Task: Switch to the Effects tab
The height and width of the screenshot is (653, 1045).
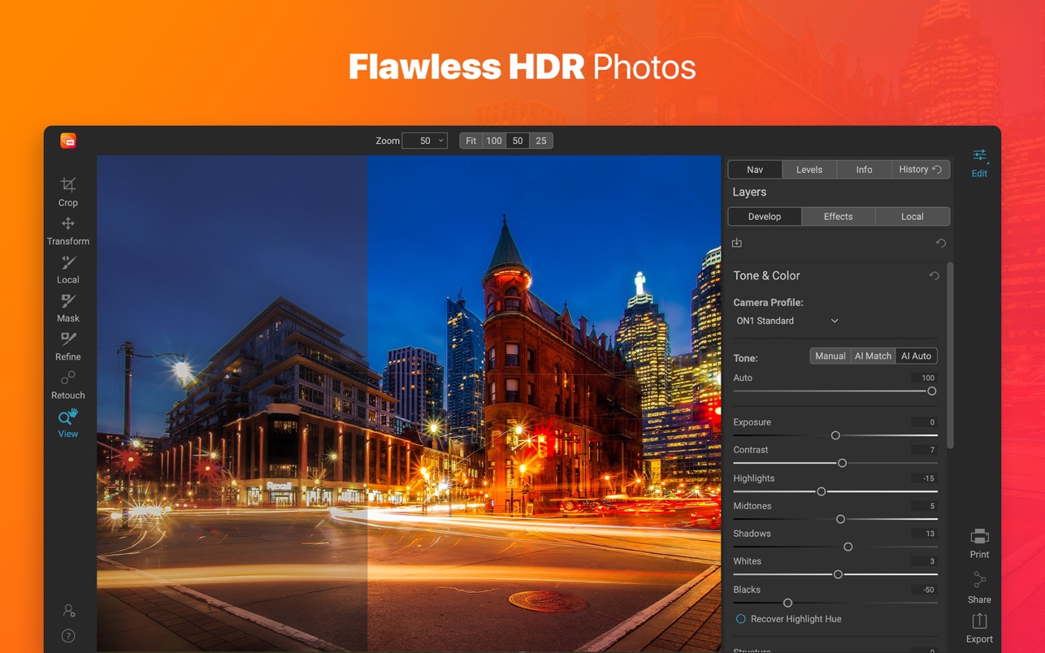Action: point(838,217)
